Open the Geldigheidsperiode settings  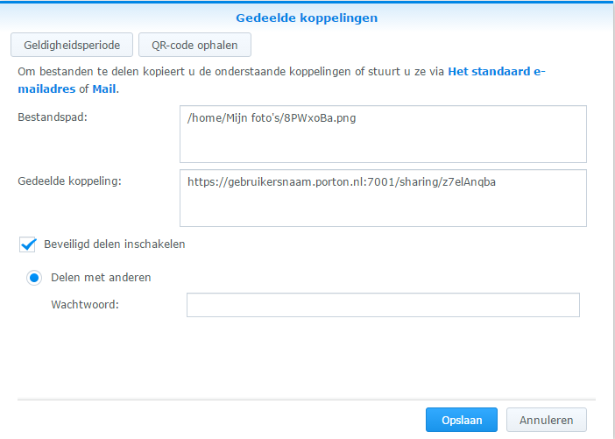(72, 45)
